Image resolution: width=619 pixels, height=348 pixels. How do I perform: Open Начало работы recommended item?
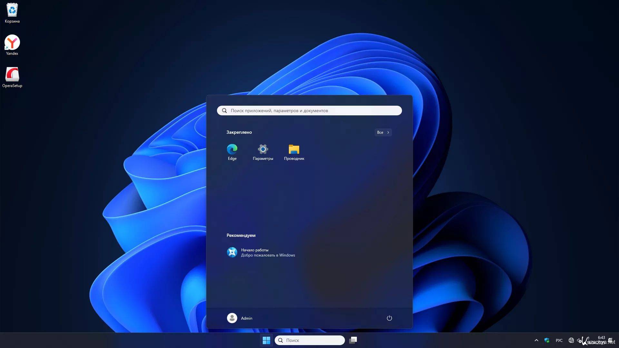[261, 252]
